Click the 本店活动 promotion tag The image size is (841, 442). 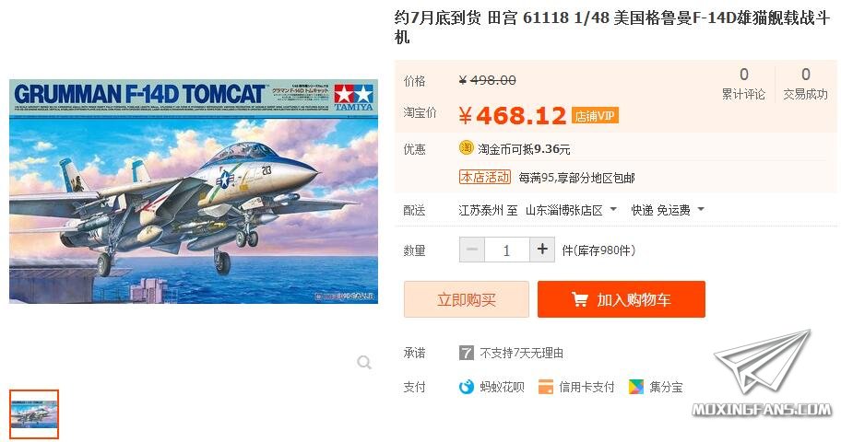485,178
